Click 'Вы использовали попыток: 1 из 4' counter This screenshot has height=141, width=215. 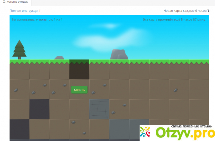pyautogui.click(x=37, y=20)
